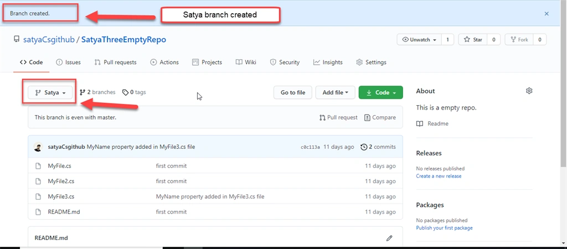Screen dimensions: 567x249
Task: Open the Packages heading
Action: [430, 205]
